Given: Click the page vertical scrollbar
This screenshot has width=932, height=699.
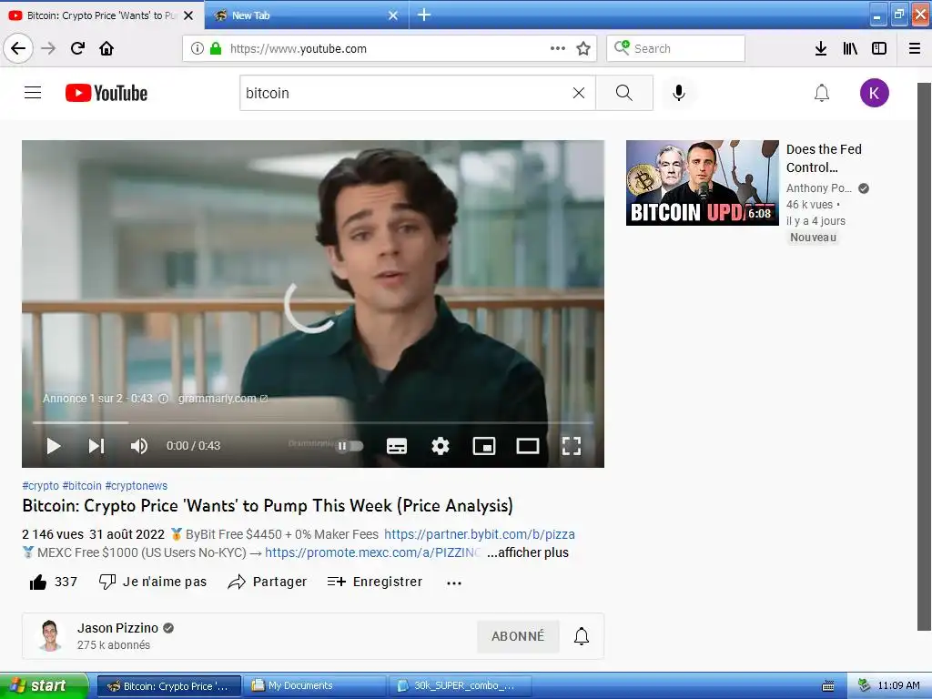Looking at the screenshot, I should point(924,357).
